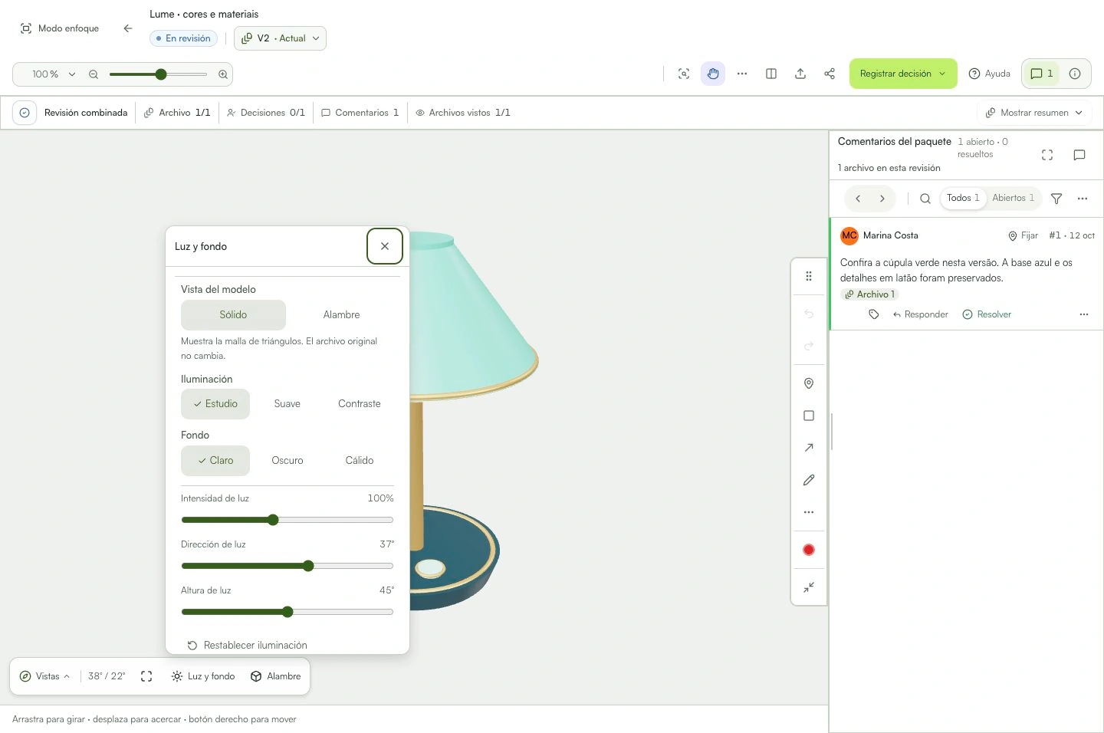Open the Vistas menu
The width and height of the screenshot is (1104, 733).
(45, 676)
